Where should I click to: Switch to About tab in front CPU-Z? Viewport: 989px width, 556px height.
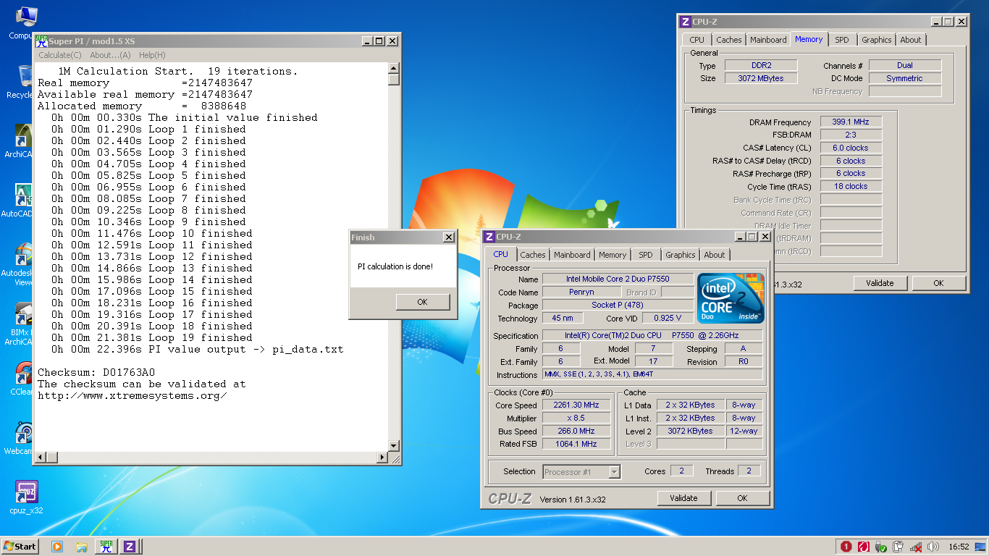point(715,255)
